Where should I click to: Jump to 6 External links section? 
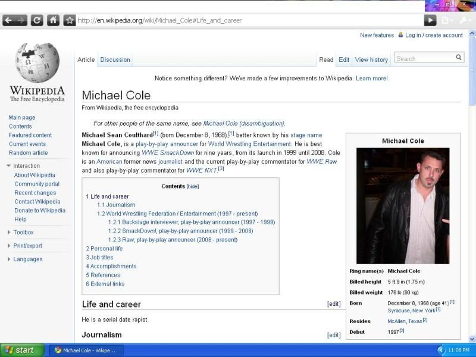pos(105,284)
